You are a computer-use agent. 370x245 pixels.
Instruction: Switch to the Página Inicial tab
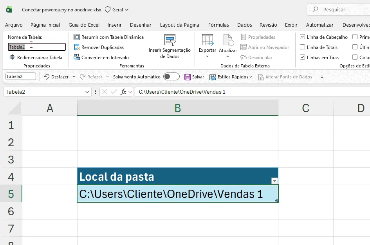[x=45, y=25]
